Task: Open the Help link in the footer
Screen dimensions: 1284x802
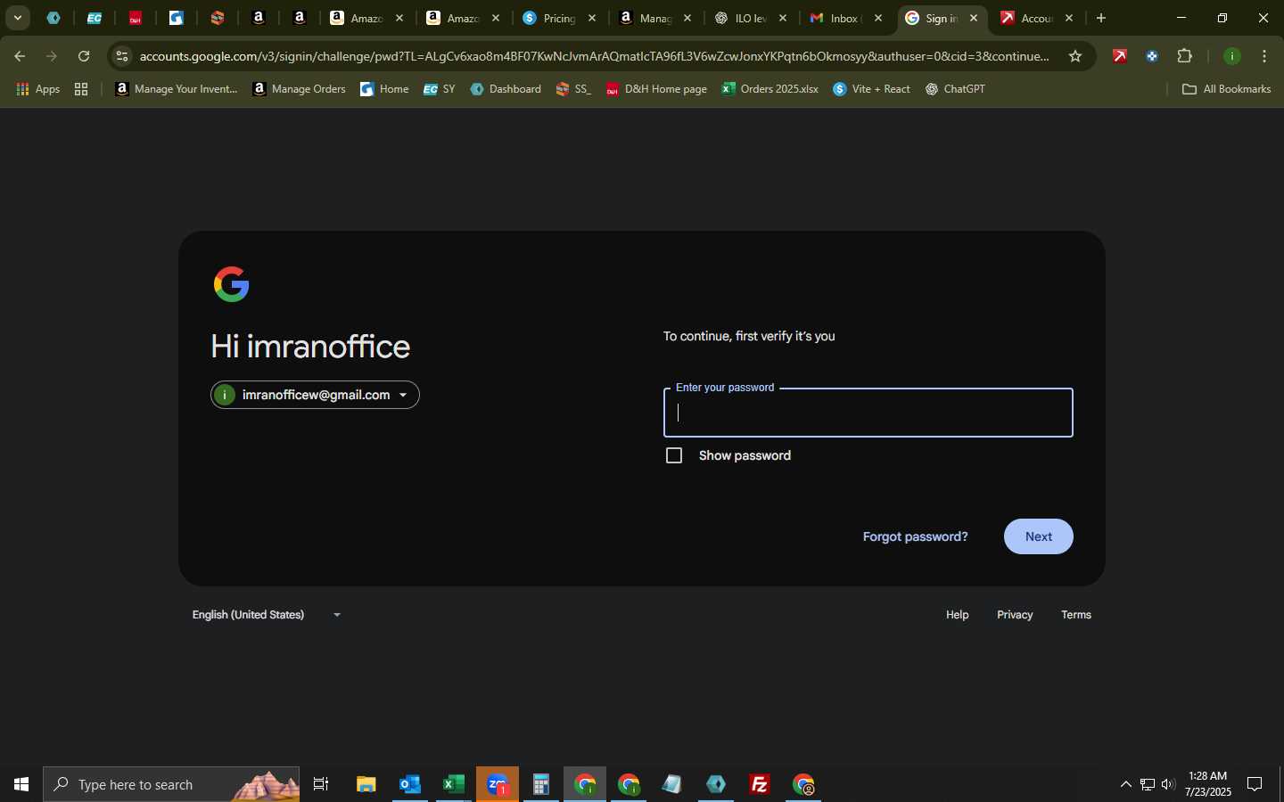Action: coord(957,615)
